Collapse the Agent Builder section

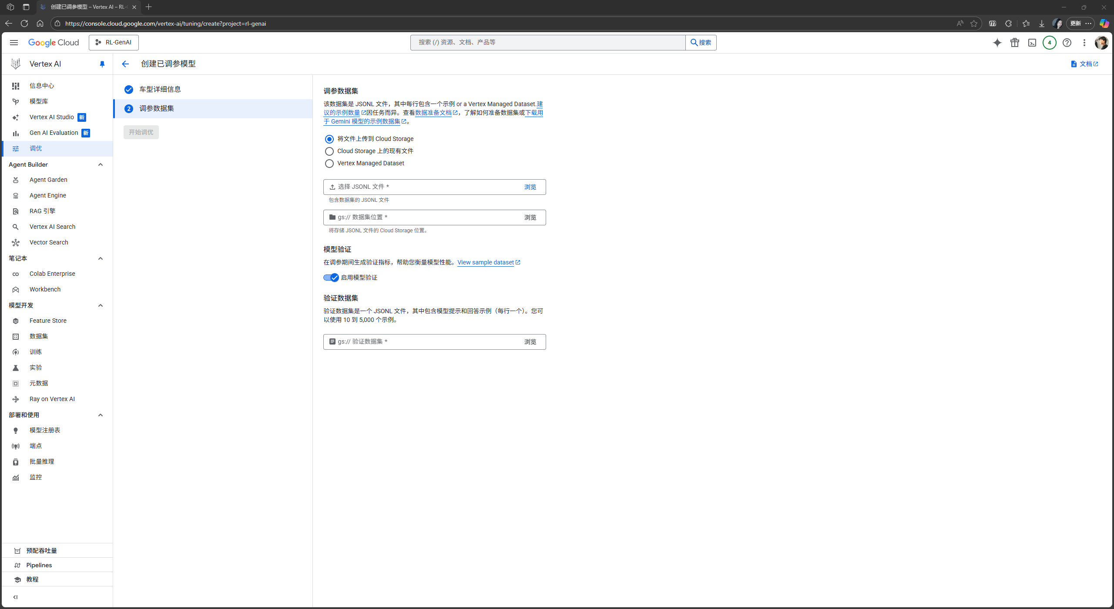coord(101,164)
